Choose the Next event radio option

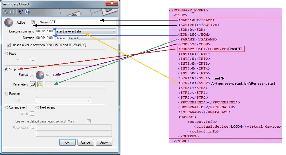(x=37, y=107)
